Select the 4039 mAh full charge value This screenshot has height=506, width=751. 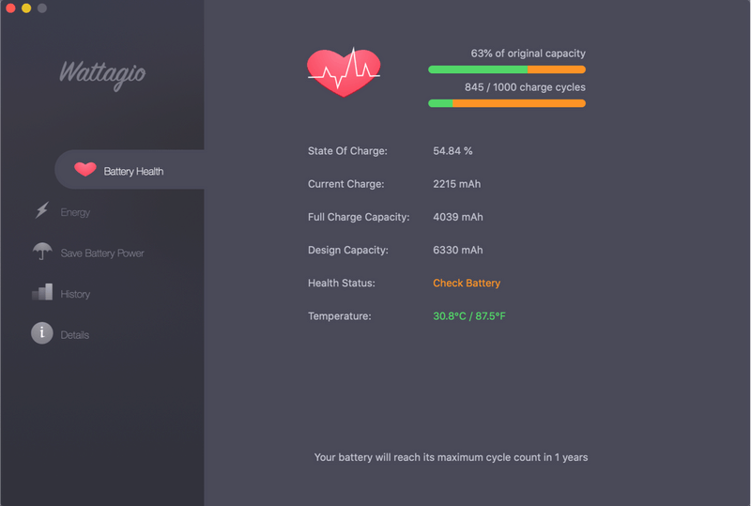pos(458,217)
